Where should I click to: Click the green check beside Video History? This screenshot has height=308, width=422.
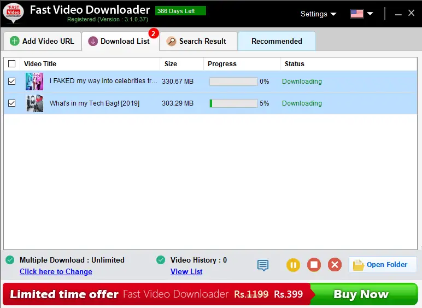tap(161, 260)
